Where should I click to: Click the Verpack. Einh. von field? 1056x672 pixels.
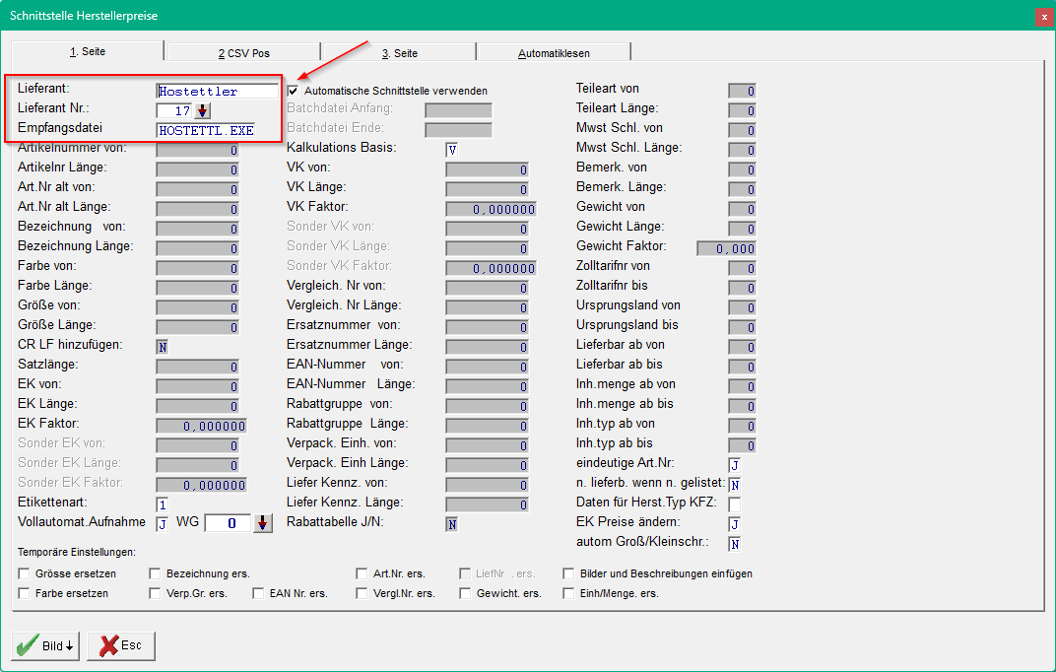tap(487, 445)
